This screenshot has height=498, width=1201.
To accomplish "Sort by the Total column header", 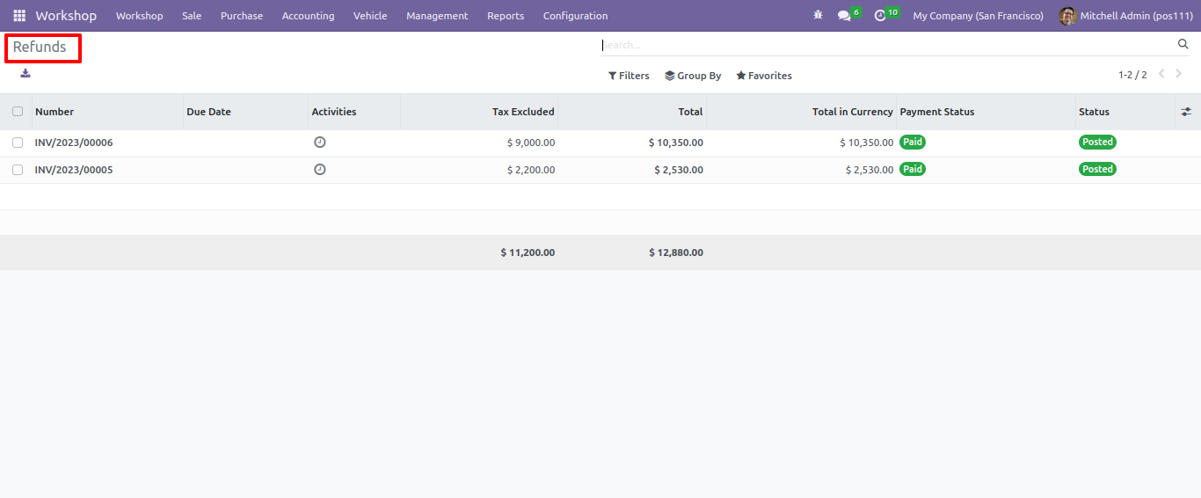I will [x=690, y=112].
